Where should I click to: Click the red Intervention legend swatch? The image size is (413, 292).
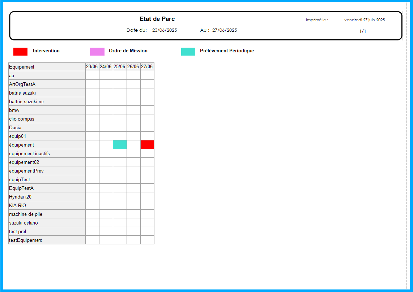click(20, 52)
